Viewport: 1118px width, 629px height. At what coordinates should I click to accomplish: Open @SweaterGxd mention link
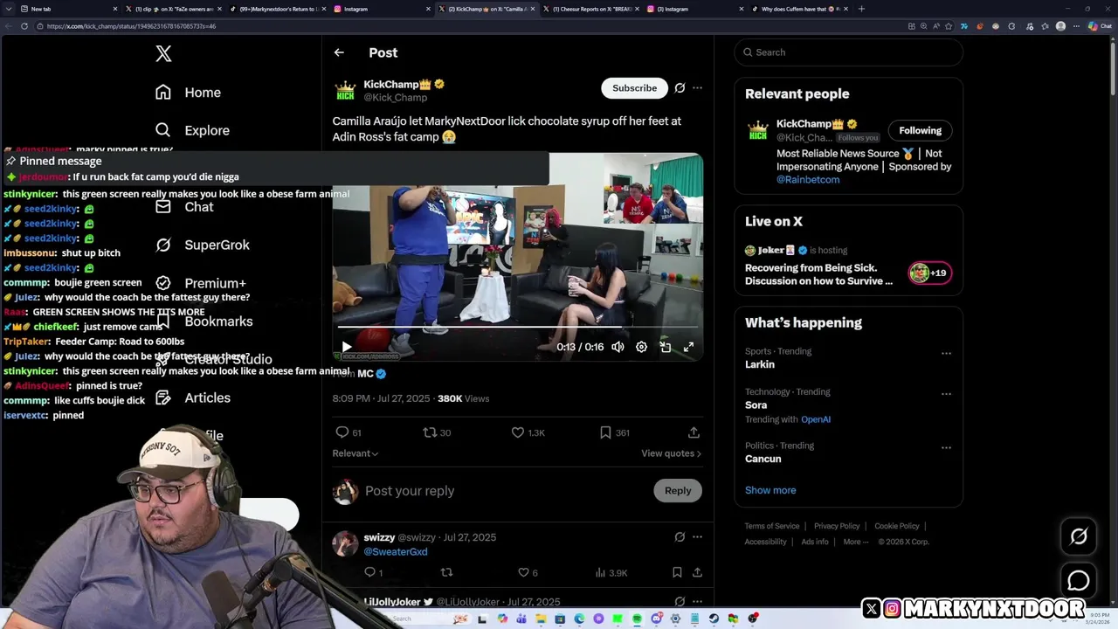tap(396, 552)
